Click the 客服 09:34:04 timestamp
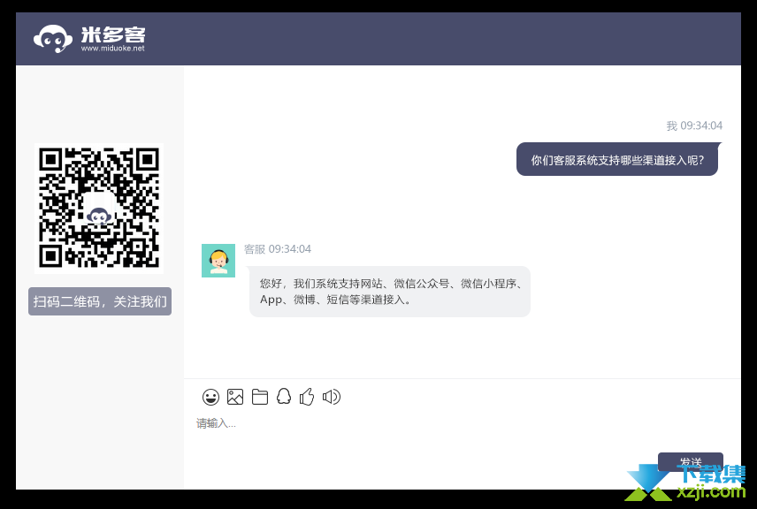Image resolution: width=757 pixels, height=509 pixels. click(x=278, y=249)
